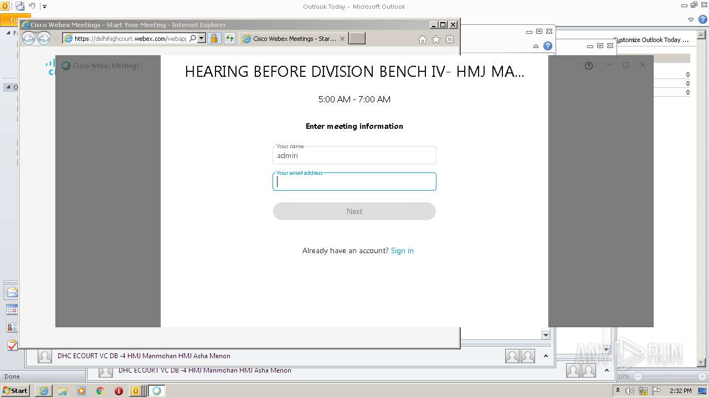The height and width of the screenshot is (398, 709).
Task: Open Contacts in Outlook navigation pane
Action: tap(12, 327)
